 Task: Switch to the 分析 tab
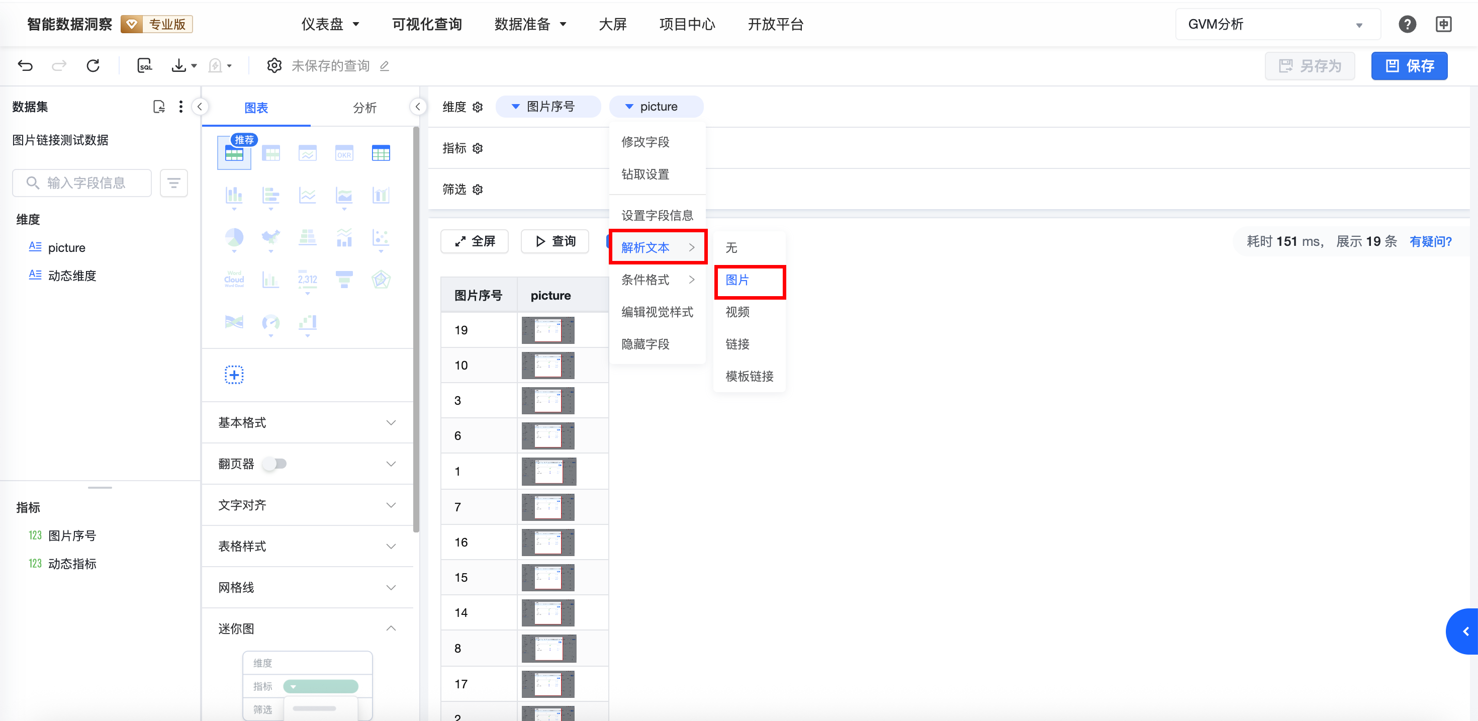point(364,108)
